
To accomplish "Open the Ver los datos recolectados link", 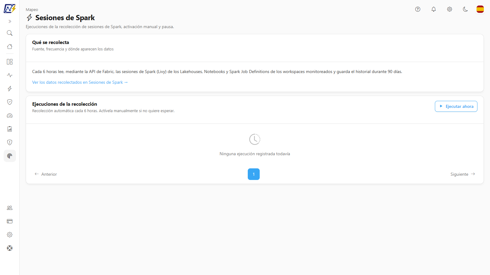I will (80, 82).
